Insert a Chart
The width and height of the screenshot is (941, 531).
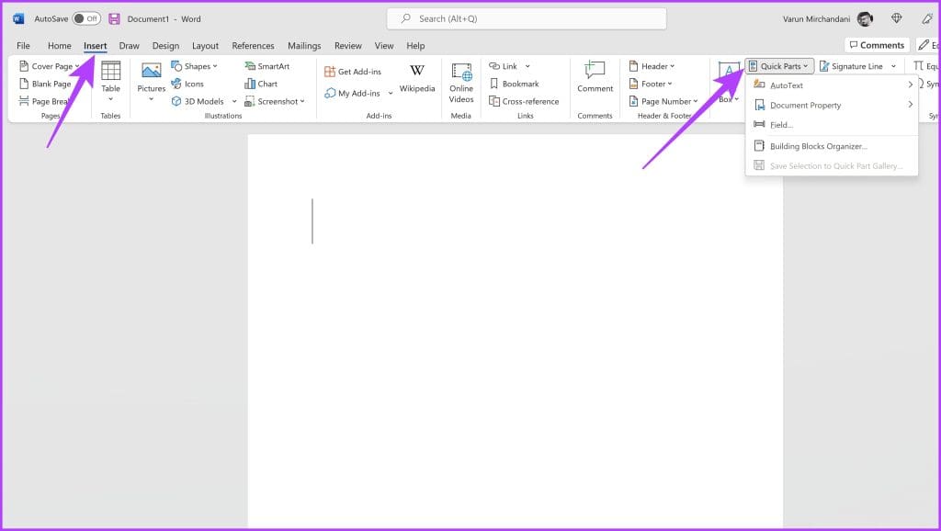pyautogui.click(x=261, y=84)
